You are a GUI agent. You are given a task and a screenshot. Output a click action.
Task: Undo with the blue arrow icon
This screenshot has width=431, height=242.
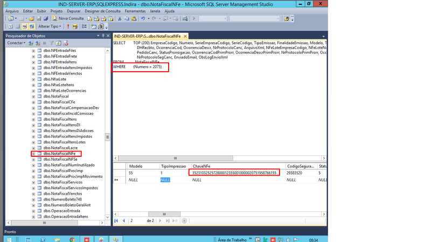[143, 18]
